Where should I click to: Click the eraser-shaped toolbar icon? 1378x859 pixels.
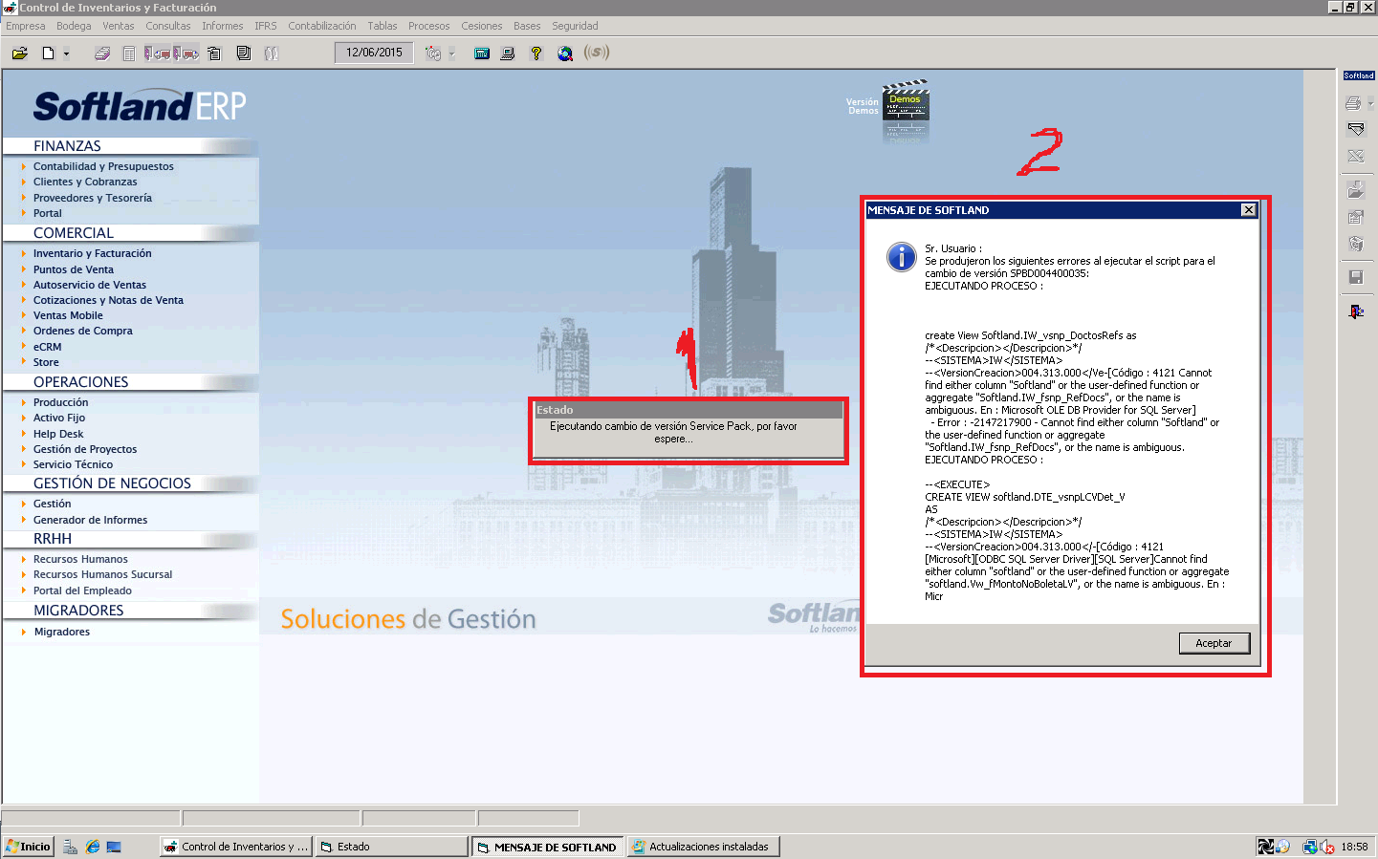[x=102, y=54]
